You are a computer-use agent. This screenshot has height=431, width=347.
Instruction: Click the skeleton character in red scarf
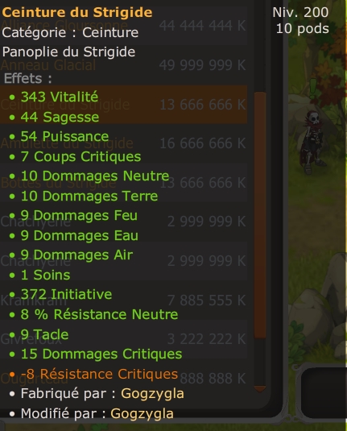[x=312, y=142]
